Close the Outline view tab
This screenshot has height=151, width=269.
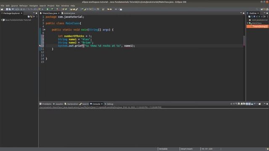258,13
